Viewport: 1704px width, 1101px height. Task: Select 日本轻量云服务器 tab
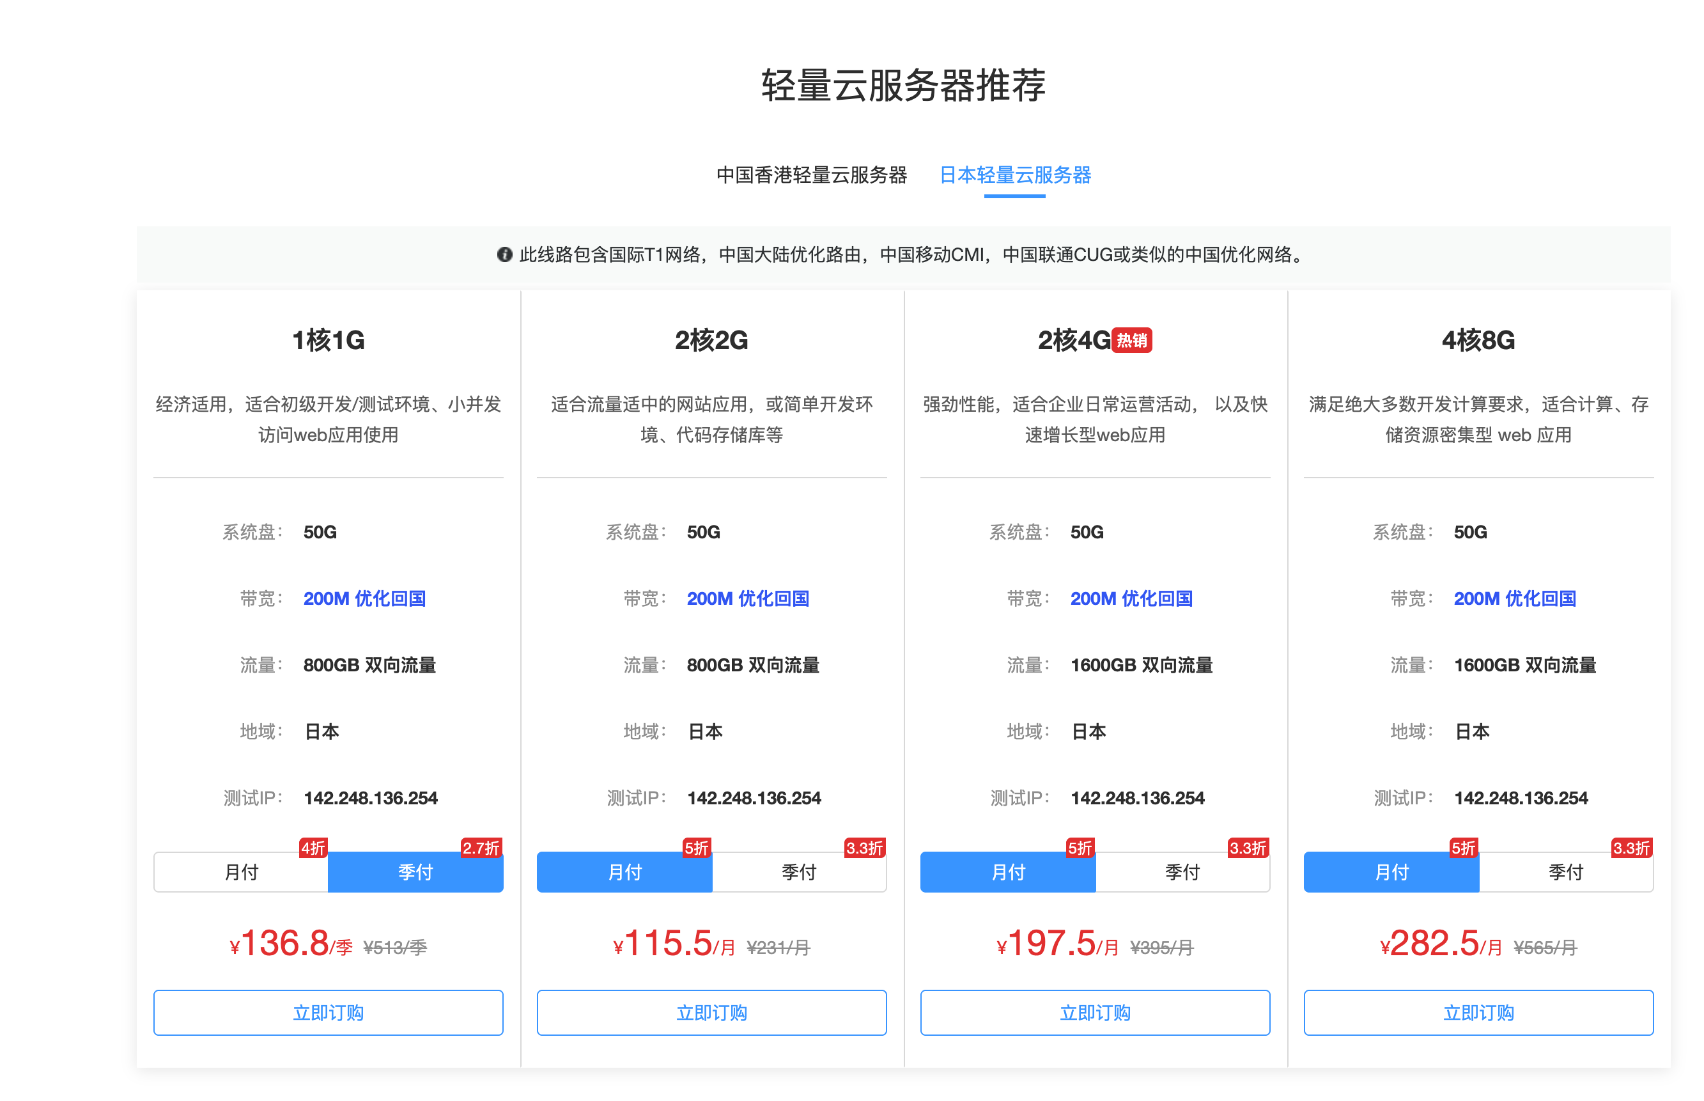(x=1014, y=175)
